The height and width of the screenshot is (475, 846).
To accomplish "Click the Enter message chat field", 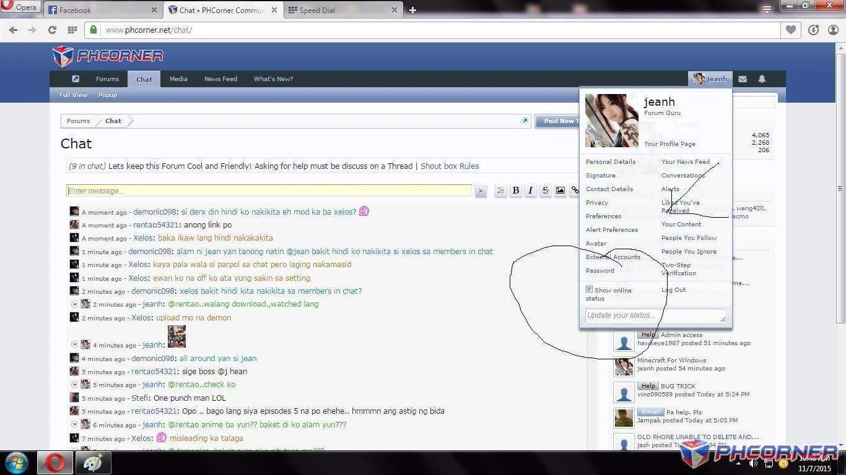I will [269, 190].
